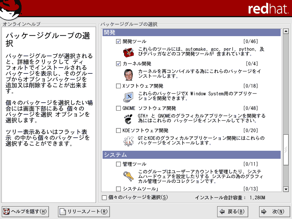
Task: Hide help with ヘルプを隠す(H) button
Action: click(x=25, y=211)
